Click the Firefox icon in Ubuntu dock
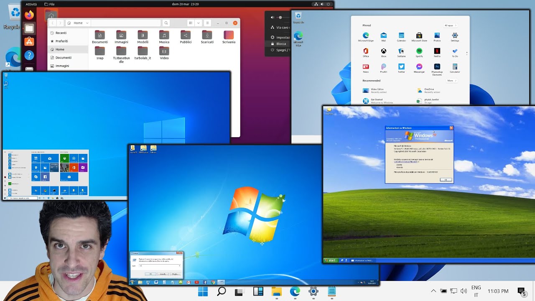Viewport: 535px width, 301px height. click(29, 15)
